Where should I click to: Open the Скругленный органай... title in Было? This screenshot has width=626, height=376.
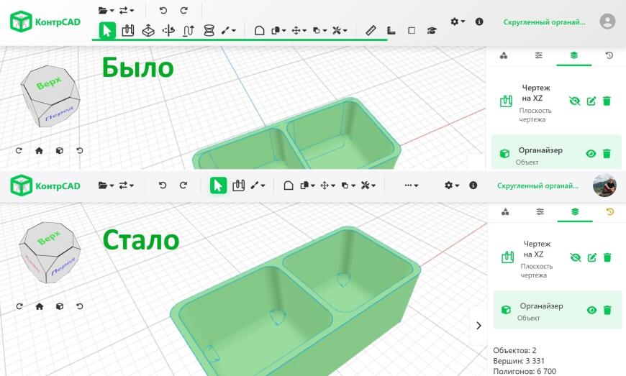[x=544, y=22]
